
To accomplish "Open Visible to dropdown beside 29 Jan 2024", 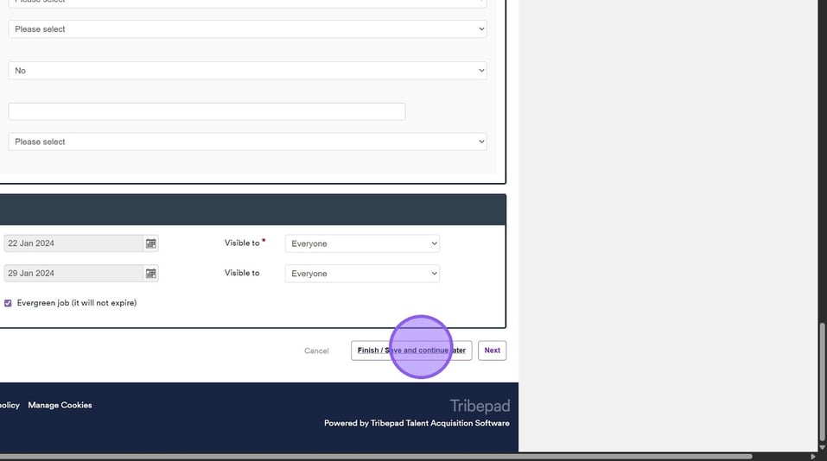I will [x=362, y=274].
